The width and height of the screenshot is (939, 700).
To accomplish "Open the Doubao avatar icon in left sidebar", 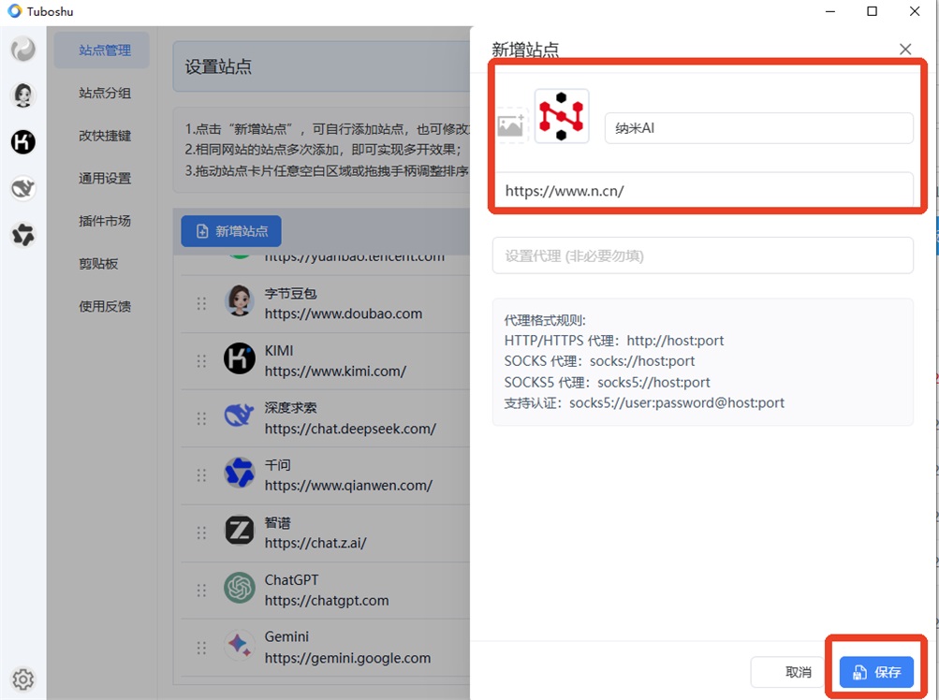I will (x=23, y=95).
